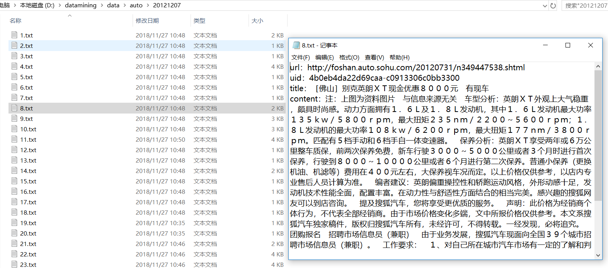The width and height of the screenshot is (608, 268).
Task: Click the 2018/11/27 10:50 date of 11.txt
Action: point(160,139)
